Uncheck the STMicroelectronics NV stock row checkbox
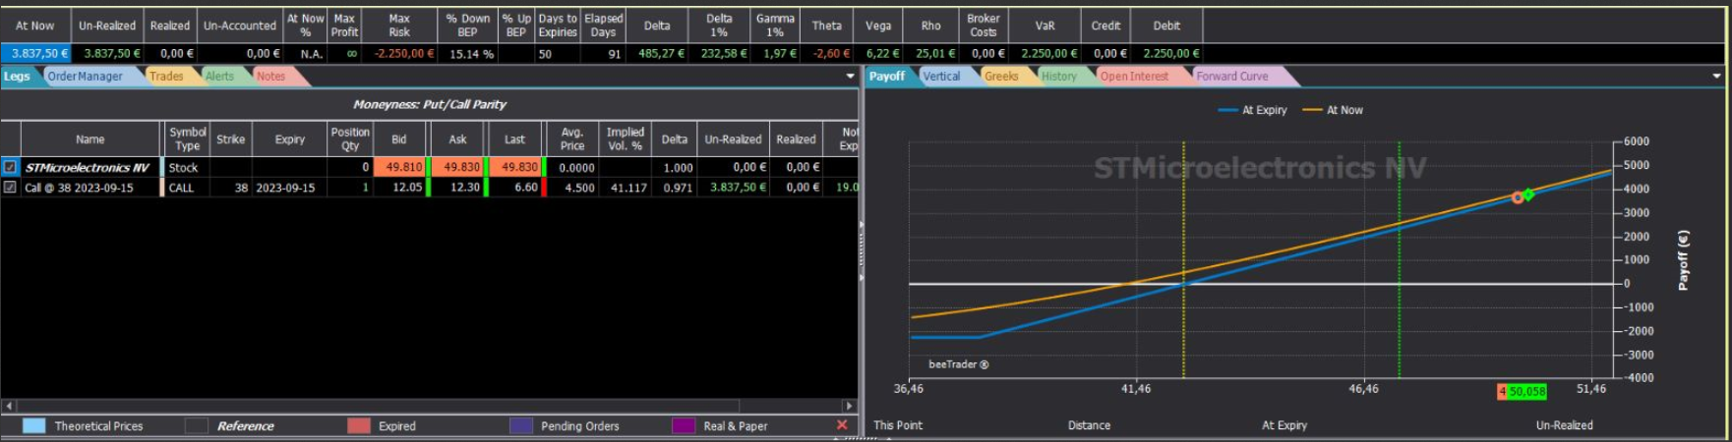 (10, 167)
